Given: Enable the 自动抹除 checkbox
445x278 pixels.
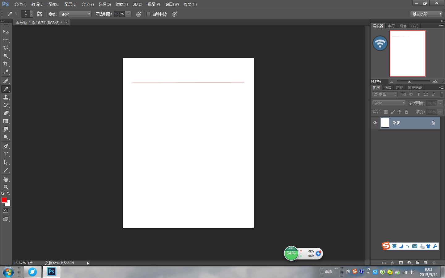Looking at the screenshot, I should 149,14.
